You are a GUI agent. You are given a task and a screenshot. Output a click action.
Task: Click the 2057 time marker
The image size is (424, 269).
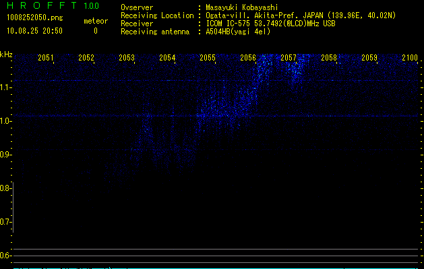(x=289, y=57)
